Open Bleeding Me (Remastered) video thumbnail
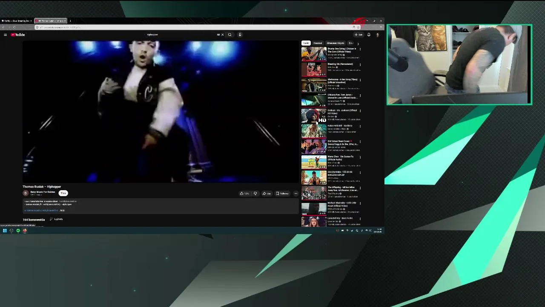This screenshot has width=545, height=307. click(x=314, y=69)
